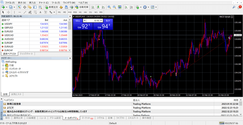Viewport: 243px width, 125px height.
Task: Open the search magnifier icon
Action: click(234, 7)
